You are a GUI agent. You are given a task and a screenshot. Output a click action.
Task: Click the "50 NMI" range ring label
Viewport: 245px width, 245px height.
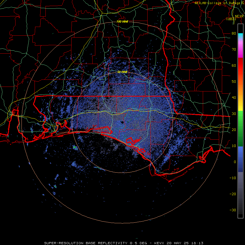tap(122, 72)
